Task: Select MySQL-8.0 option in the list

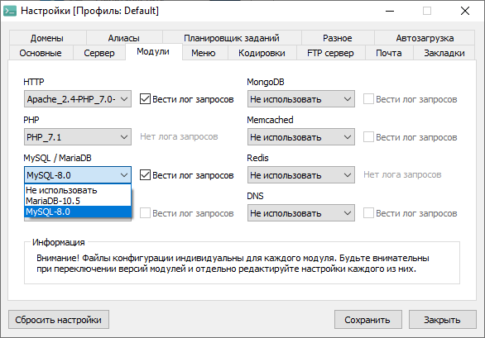Action: [x=78, y=212]
